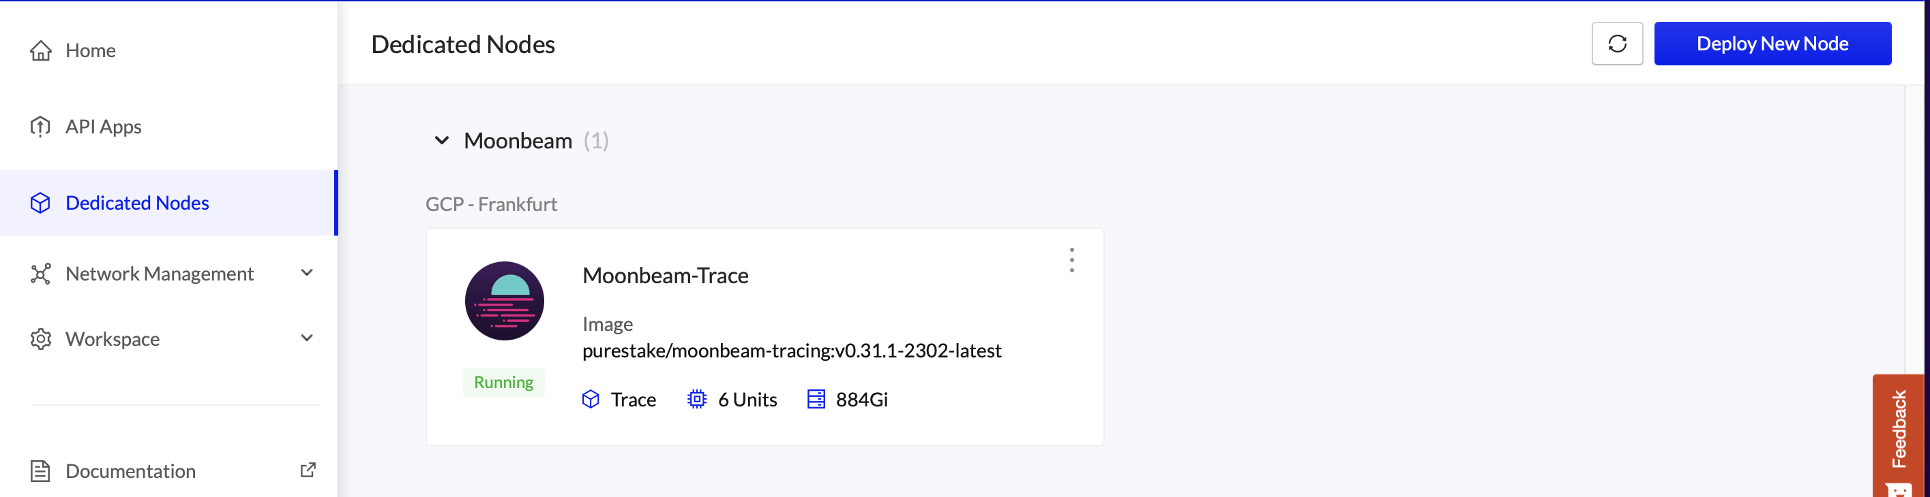Click the storage icon beside 884Gi
This screenshot has height=497, width=1930.
coord(815,399)
